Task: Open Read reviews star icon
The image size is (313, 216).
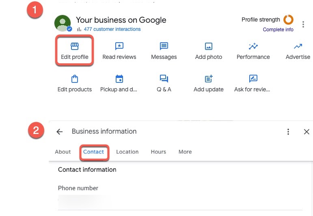Action: 119,46
